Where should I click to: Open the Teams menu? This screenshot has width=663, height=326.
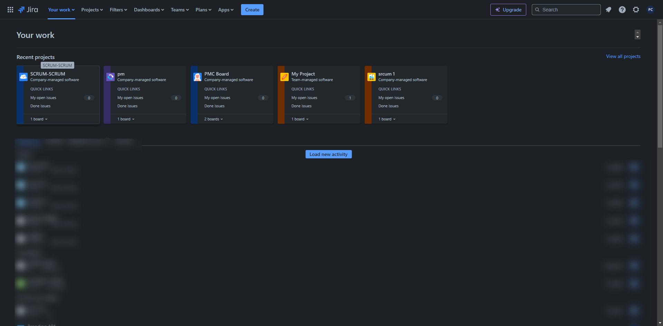point(180,10)
